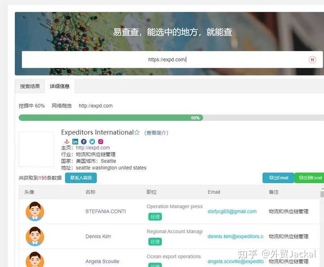The width and height of the screenshot is (324, 267).
Task: Click the address seattle washington united states
Action: [111, 168]
